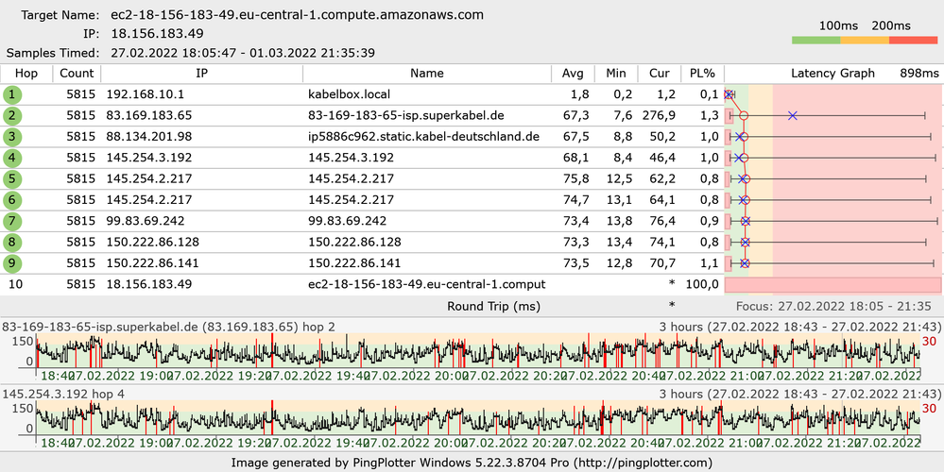This screenshot has width=944, height=472.
Task: Click the Min column header
Action: [616, 74]
